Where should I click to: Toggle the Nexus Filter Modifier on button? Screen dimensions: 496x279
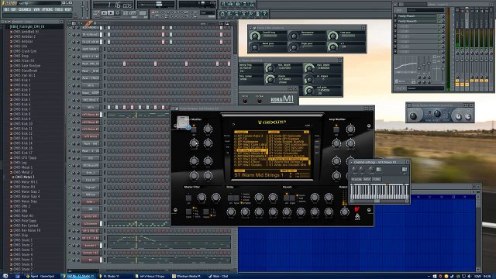point(194,129)
